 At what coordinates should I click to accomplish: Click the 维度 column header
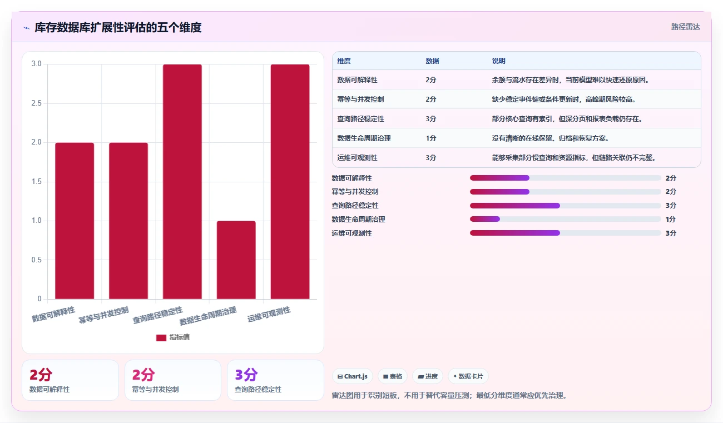[344, 61]
